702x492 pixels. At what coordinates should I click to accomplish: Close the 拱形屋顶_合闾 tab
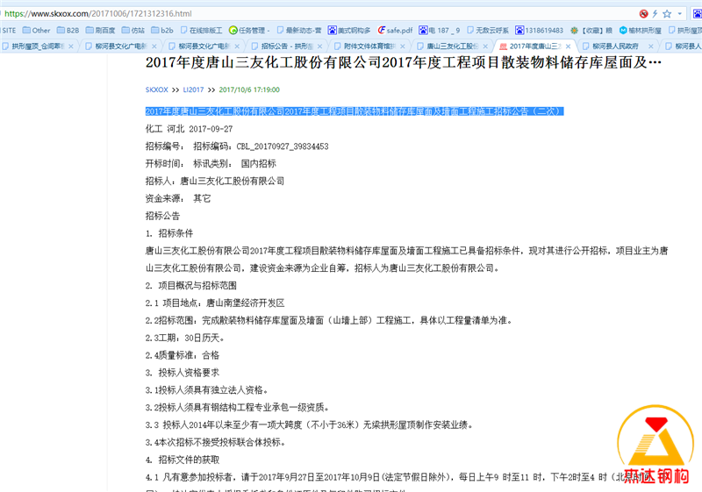71,46
